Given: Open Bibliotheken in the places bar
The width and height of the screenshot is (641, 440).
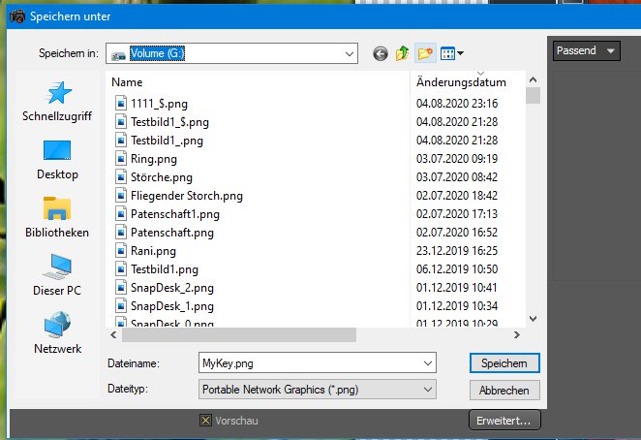Looking at the screenshot, I should point(57,218).
